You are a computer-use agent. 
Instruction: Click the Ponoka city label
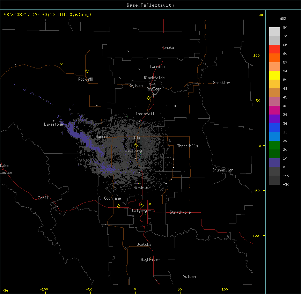pyautogui.click(x=168, y=47)
